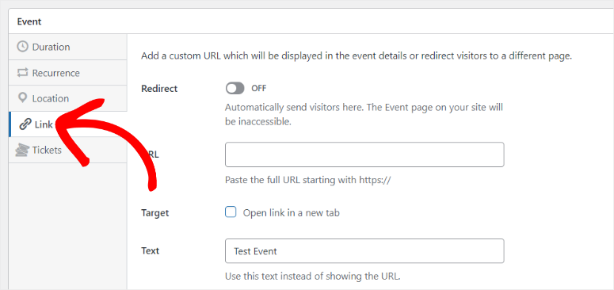
Task: Open the Duration tab
Action: pos(68,47)
